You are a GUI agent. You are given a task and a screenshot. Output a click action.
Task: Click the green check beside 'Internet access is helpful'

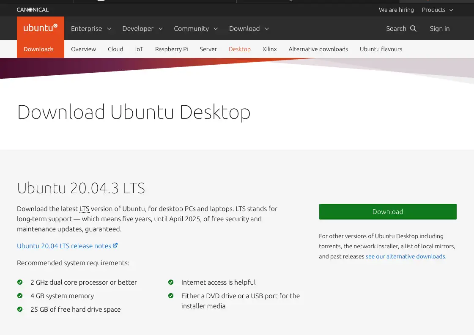(x=171, y=282)
